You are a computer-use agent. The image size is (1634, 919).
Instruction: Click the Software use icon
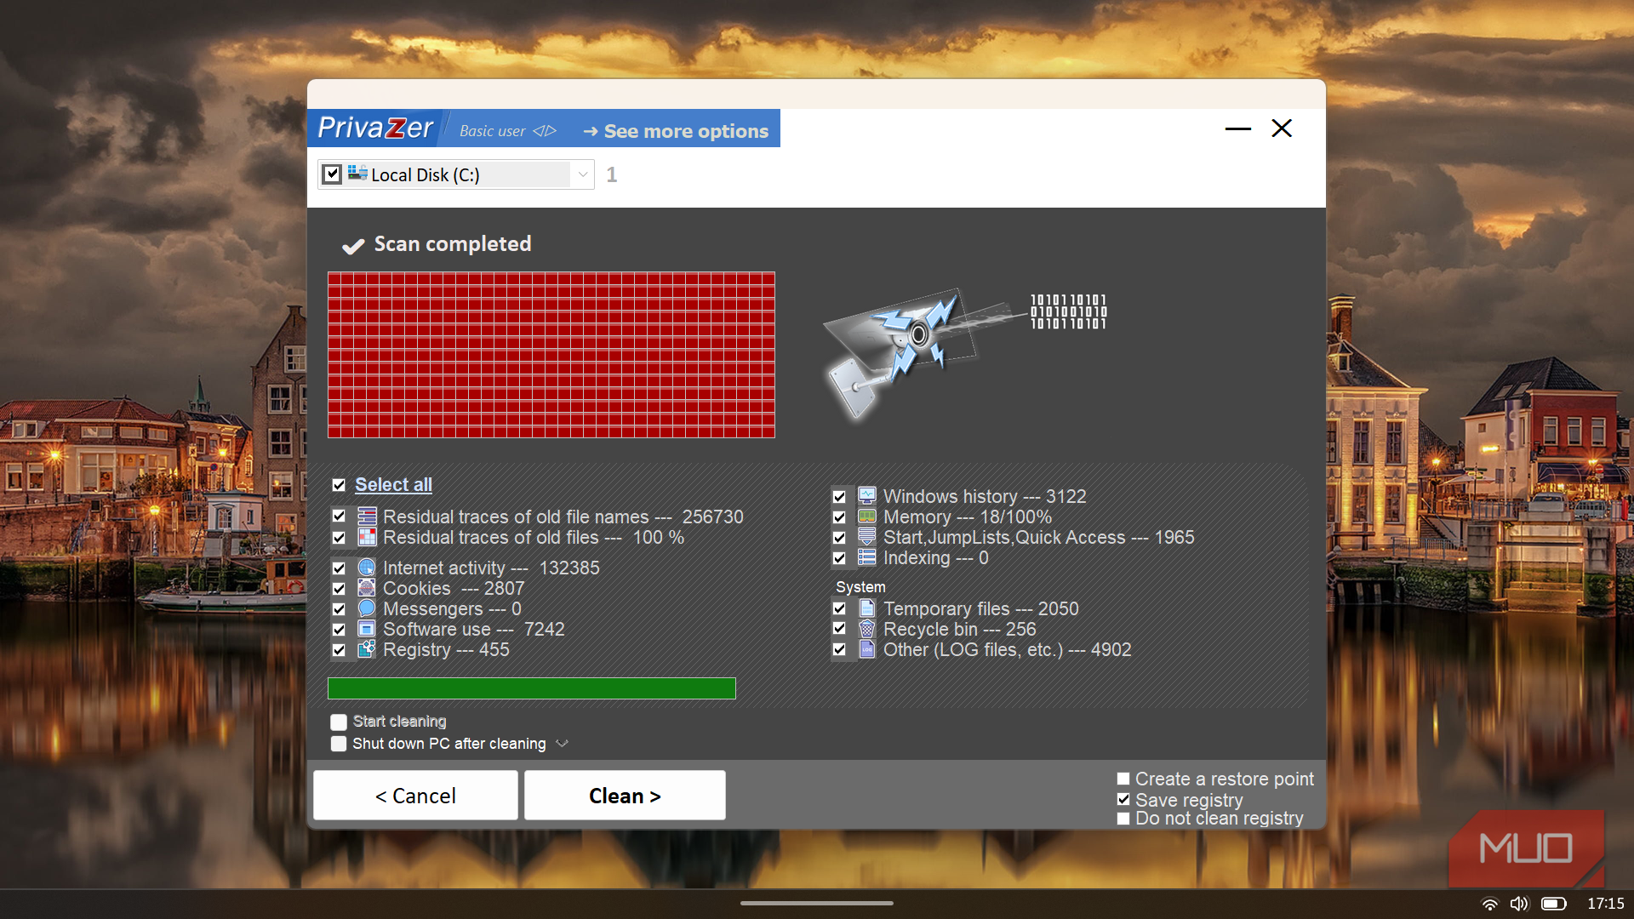pyautogui.click(x=367, y=629)
